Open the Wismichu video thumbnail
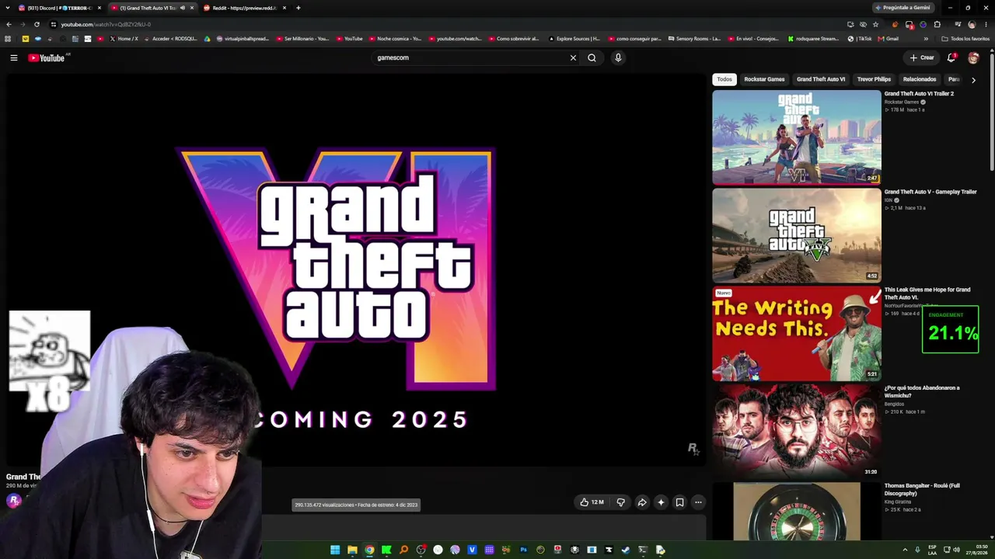This screenshot has width=995, height=559. click(797, 432)
